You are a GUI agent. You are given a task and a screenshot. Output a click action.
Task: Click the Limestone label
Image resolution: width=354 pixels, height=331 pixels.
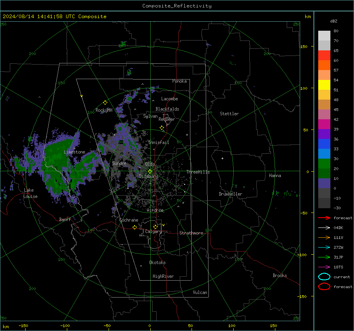74,152
